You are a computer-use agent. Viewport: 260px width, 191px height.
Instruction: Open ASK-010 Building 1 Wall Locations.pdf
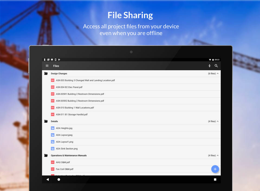74,107
